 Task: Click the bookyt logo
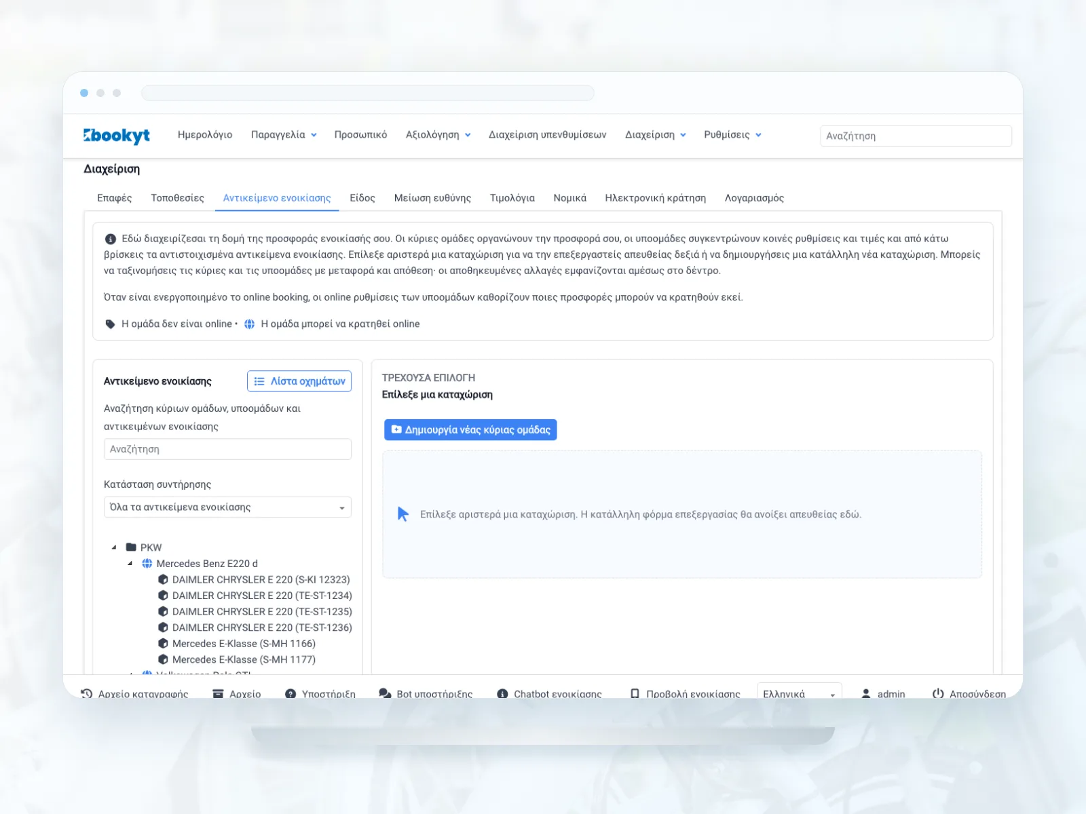117,136
